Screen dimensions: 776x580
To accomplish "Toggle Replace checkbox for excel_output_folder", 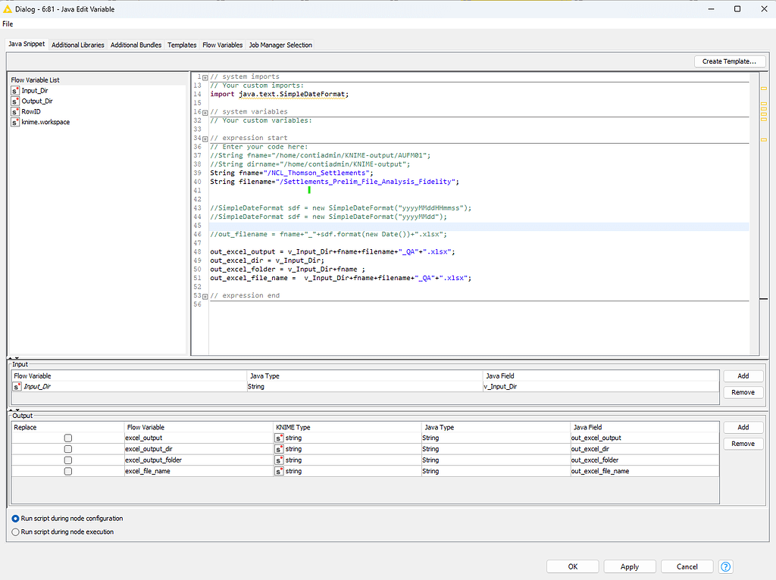I will pos(68,460).
